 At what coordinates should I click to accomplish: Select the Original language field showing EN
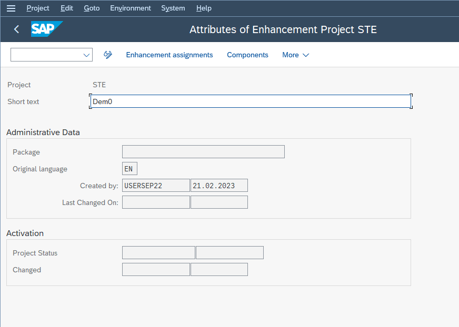click(129, 168)
